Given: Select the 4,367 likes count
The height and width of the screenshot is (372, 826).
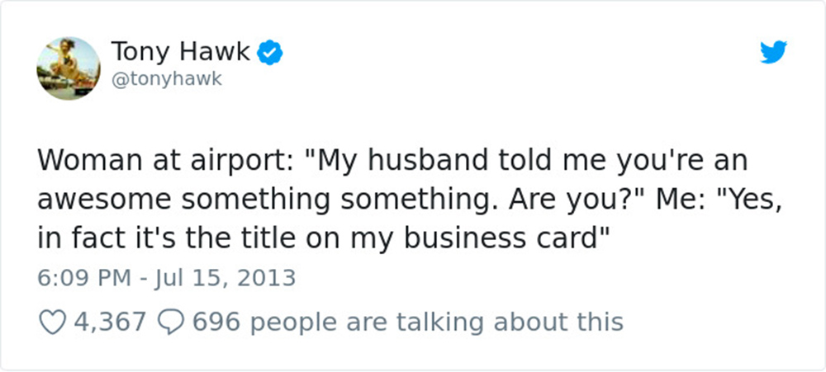Looking at the screenshot, I should click(x=110, y=322).
